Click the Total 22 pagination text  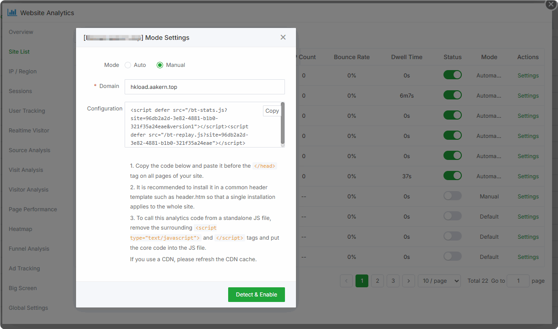point(478,281)
